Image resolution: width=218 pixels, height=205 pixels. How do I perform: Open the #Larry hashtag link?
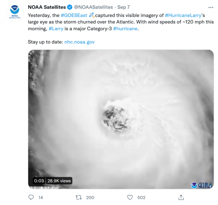[x=56, y=29]
